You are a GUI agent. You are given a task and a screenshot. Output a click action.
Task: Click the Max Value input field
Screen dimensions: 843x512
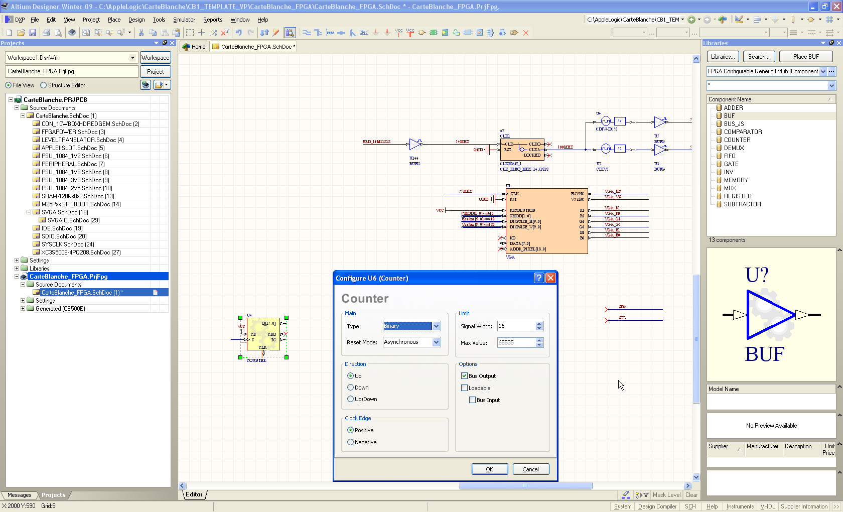516,342
